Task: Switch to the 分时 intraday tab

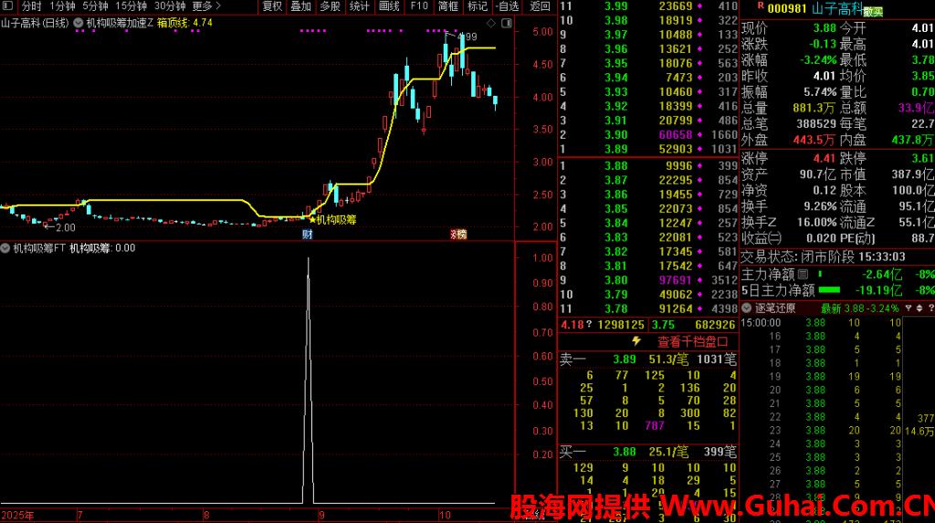Action: tap(31, 6)
